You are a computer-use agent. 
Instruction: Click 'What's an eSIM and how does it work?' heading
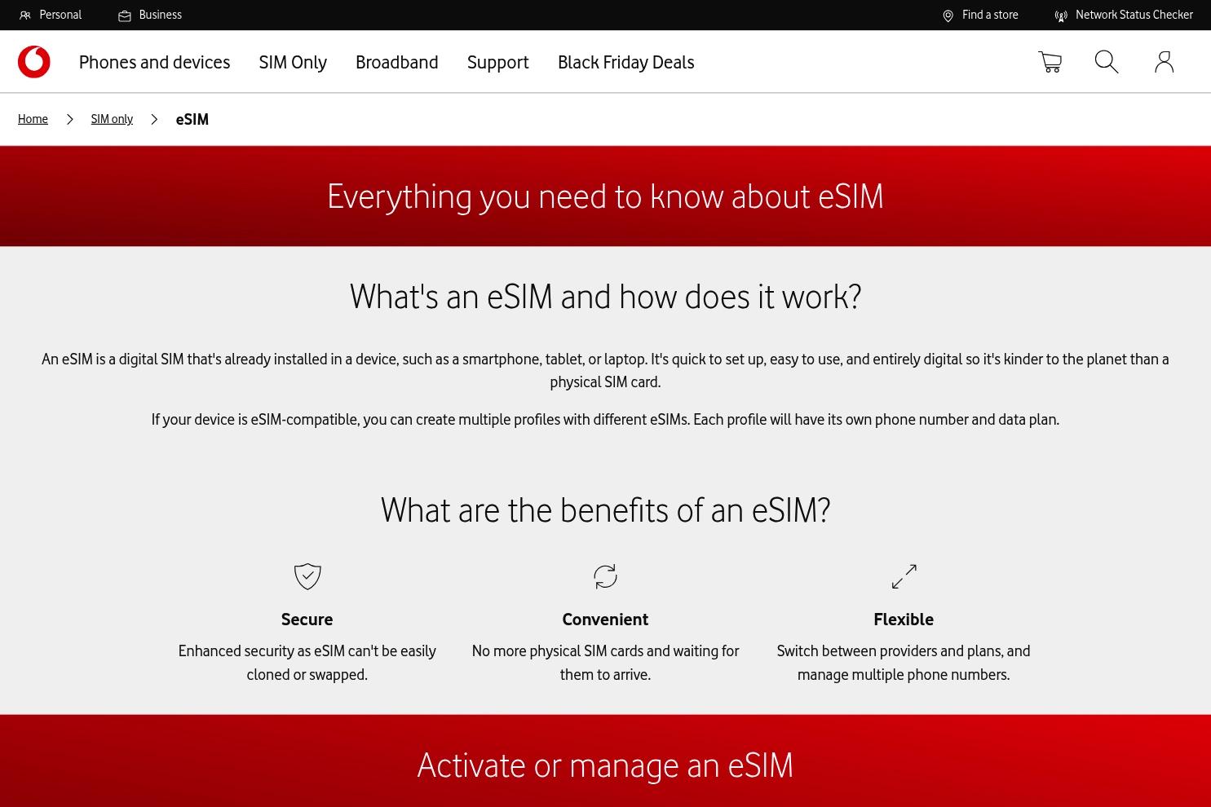[x=605, y=297]
